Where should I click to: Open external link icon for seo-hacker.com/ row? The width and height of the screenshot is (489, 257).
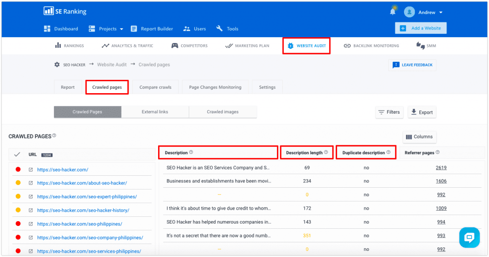(31, 170)
